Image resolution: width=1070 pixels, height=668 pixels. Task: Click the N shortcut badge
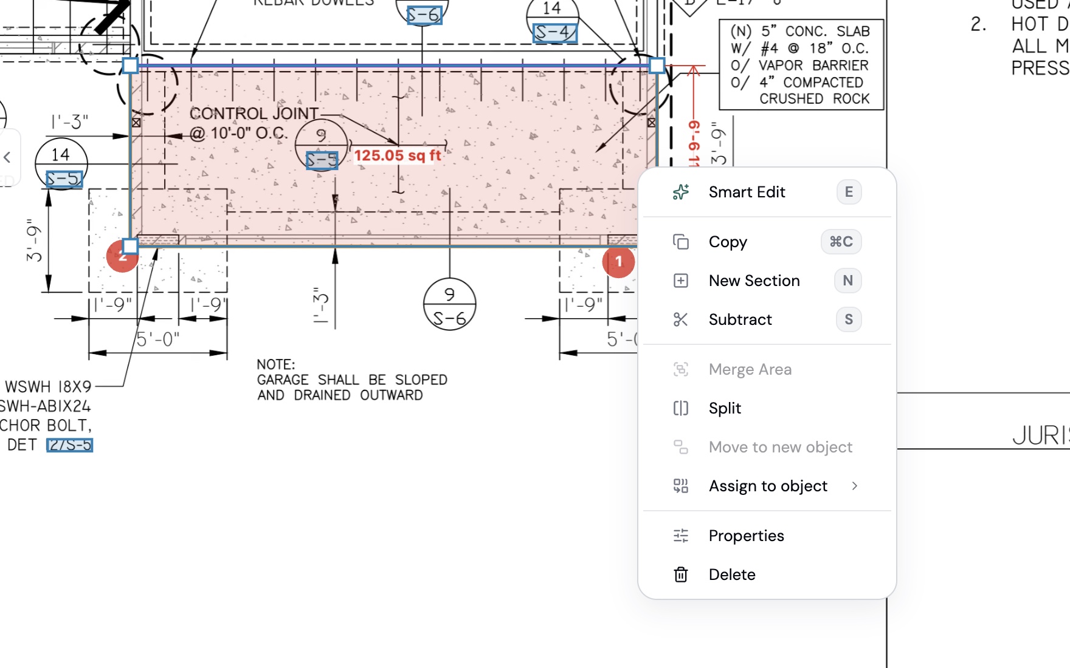point(848,281)
